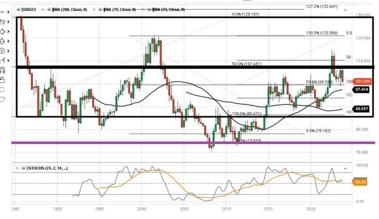
Task: Remove the MA (33, Close, 0) indicator
Action: (x=143, y=10)
